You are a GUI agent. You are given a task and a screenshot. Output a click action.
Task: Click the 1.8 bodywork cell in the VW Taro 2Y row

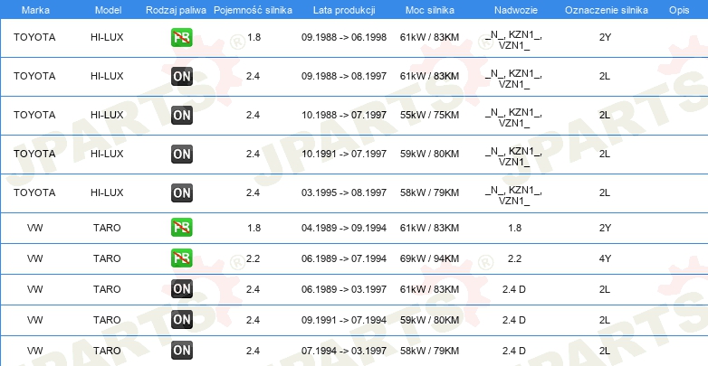[515, 228]
